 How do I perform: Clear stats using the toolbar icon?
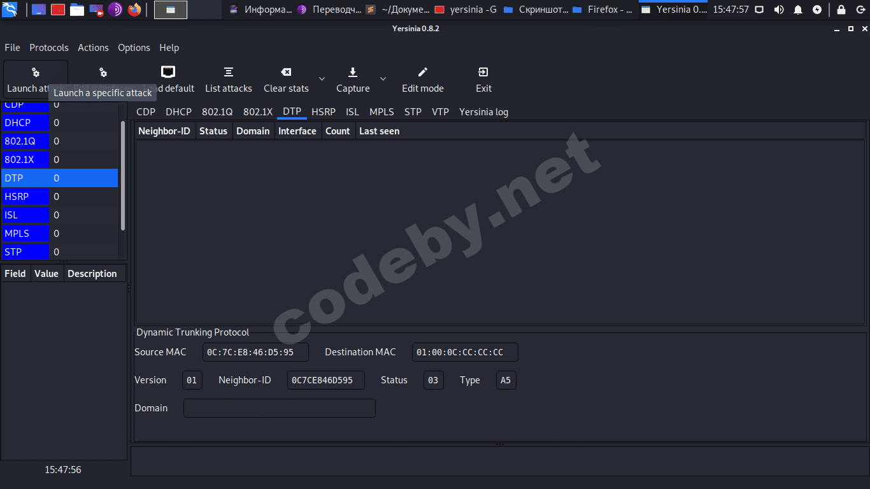pyautogui.click(x=286, y=78)
